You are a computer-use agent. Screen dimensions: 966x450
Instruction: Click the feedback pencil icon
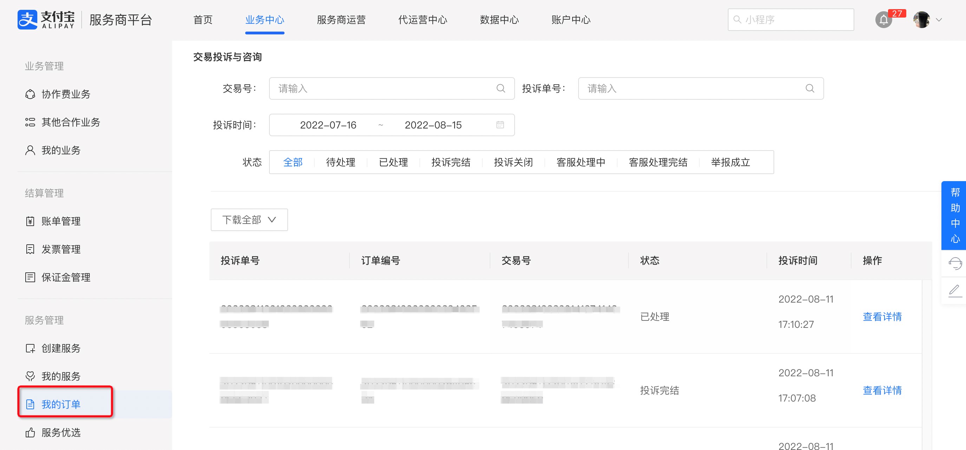(x=955, y=291)
